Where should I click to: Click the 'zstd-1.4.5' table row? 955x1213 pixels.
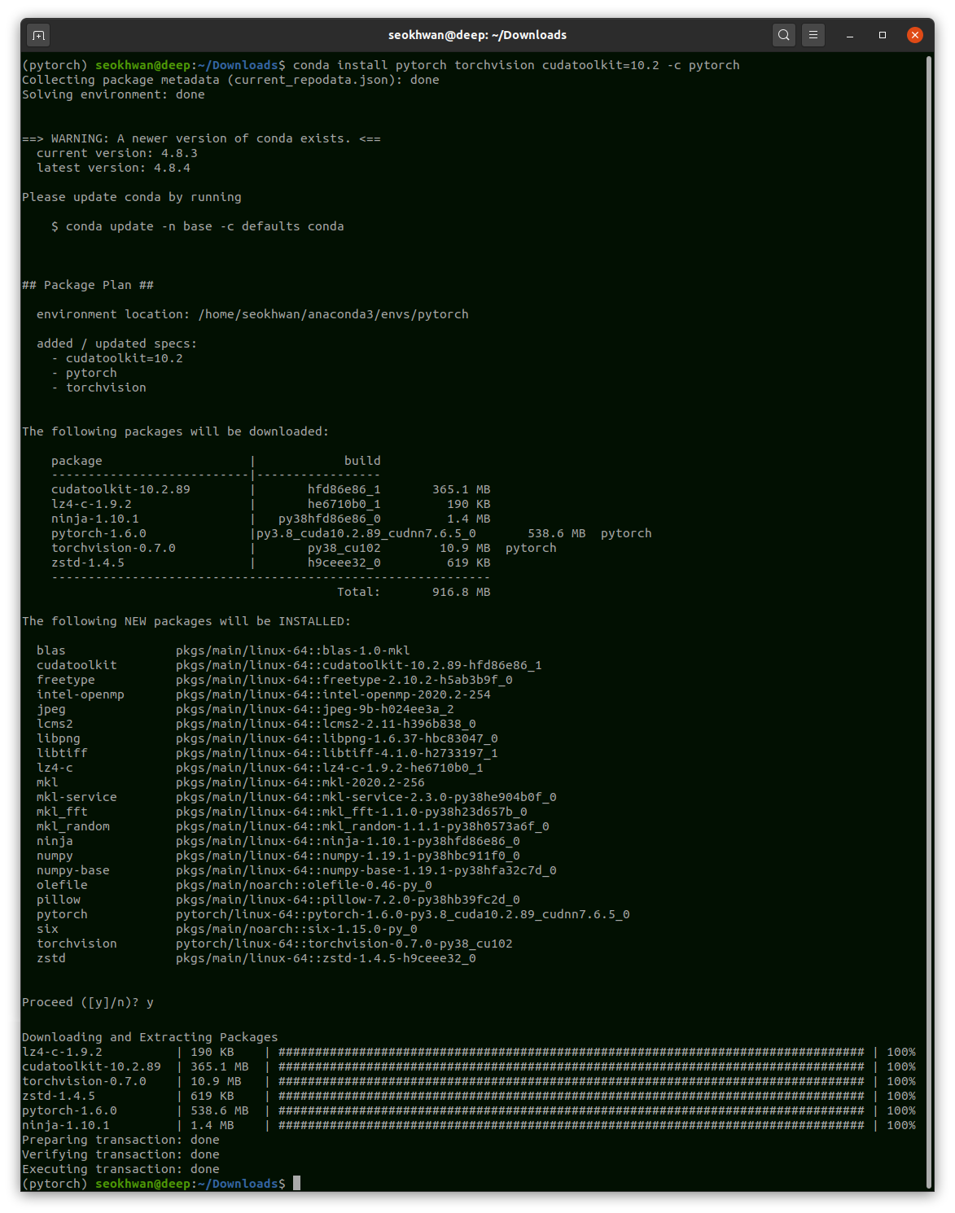coord(270,563)
